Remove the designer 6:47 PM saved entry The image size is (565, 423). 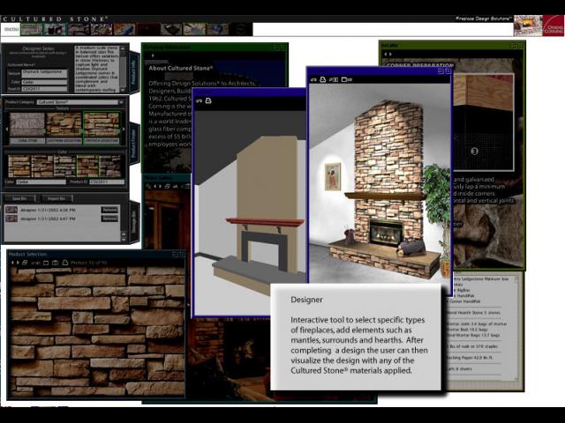point(109,219)
